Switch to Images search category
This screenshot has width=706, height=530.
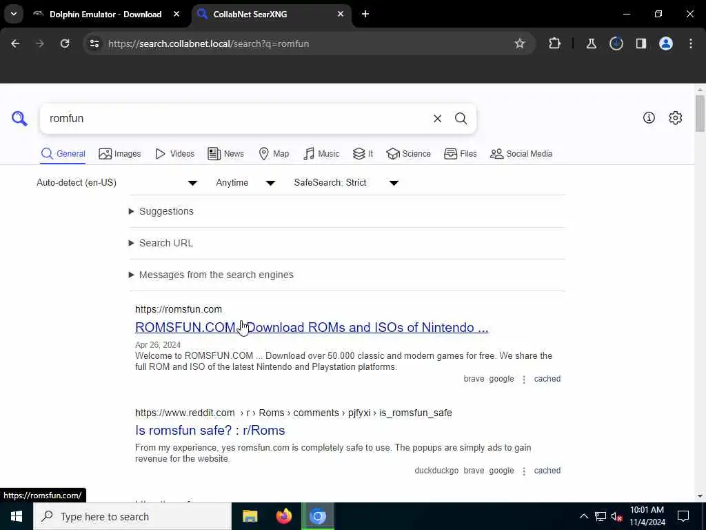120,154
